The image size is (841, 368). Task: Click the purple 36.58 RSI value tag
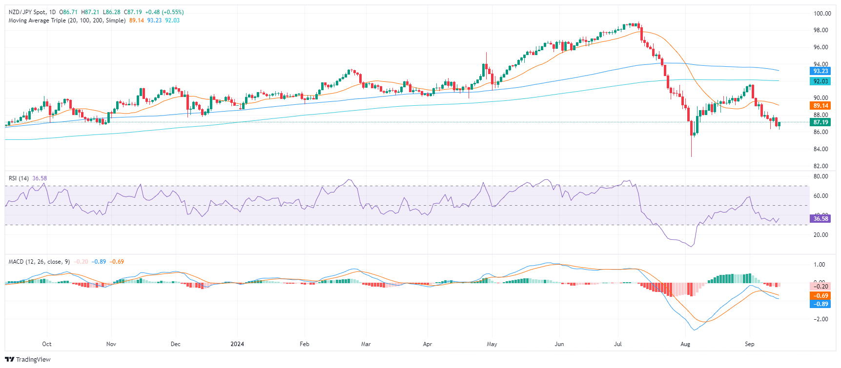point(820,219)
